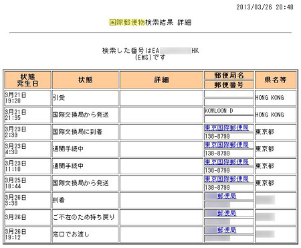Image resolution: width=301 pixels, height=248 pixels.
Task: Select the 国際交換局に到着 status cell
Action: click(x=86, y=132)
